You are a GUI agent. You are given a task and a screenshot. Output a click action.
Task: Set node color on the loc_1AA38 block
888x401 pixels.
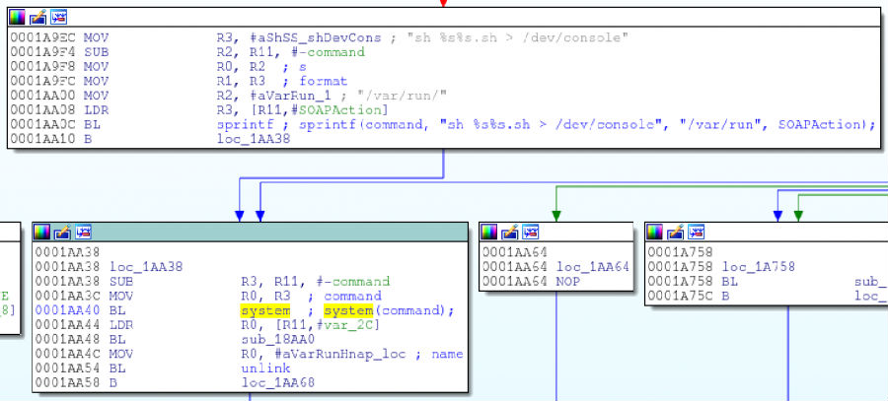point(43,233)
